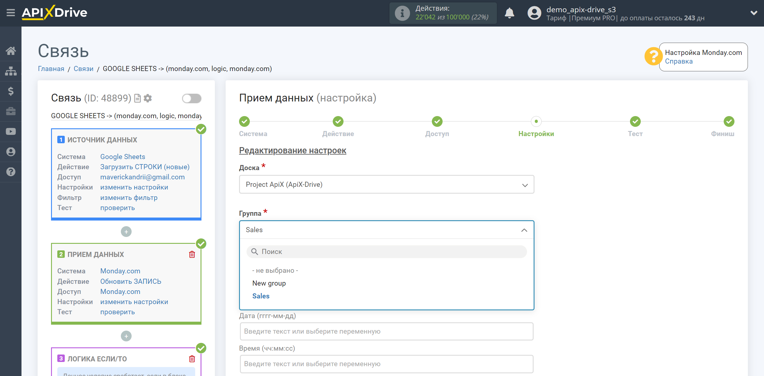Click the user avatar icon
764x376 pixels.
point(534,13)
